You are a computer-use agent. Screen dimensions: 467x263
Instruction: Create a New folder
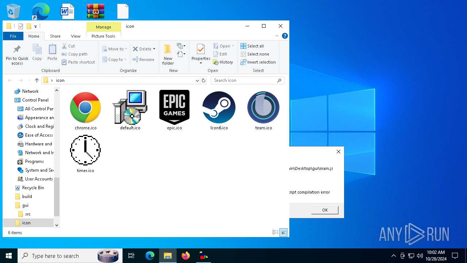pyautogui.click(x=168, y=54)
